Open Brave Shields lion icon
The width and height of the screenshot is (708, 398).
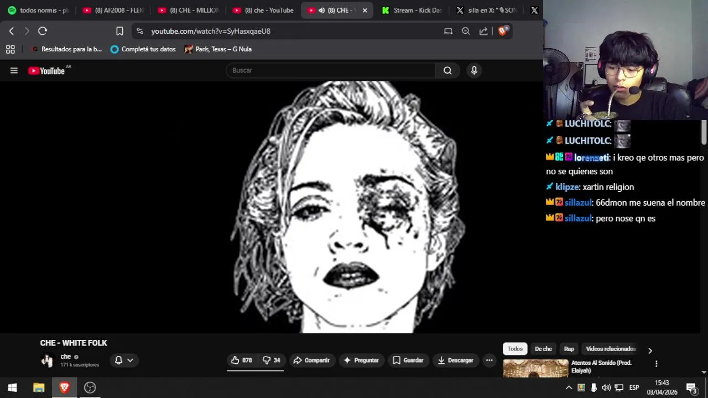[x=502, y=31]
